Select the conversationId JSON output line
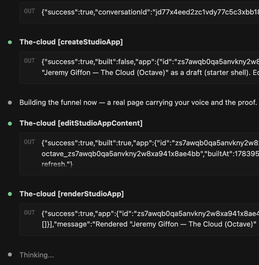Viewport: 259px width, 265px height. click(150, 12)
